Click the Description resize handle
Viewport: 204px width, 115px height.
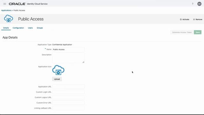point(83,62)
